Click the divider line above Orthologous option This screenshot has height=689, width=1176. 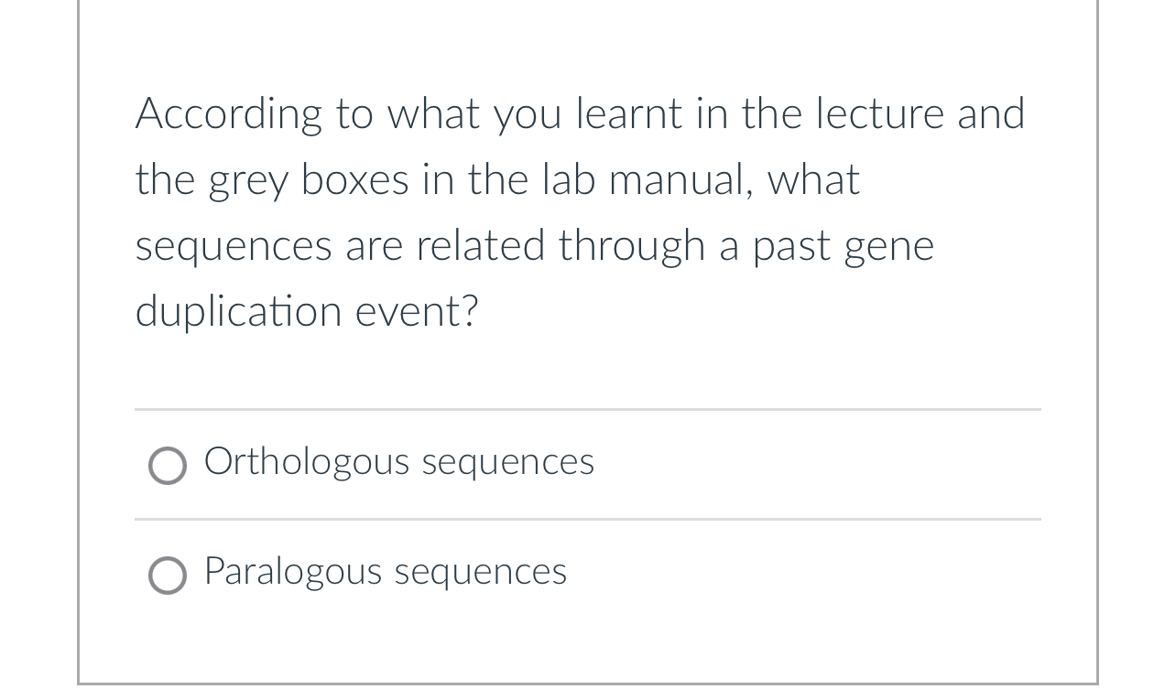pos(587,410)
